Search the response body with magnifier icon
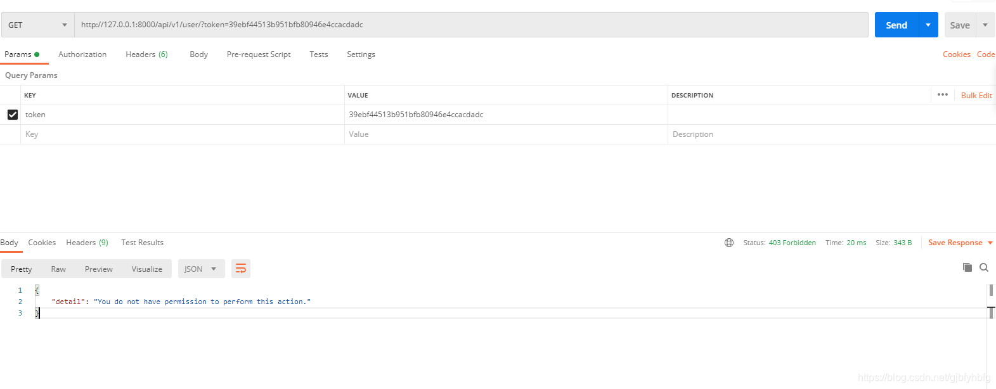 click(984, 267)
